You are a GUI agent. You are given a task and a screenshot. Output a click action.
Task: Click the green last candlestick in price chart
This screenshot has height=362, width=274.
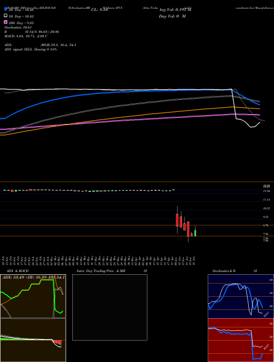pos(195,233)
